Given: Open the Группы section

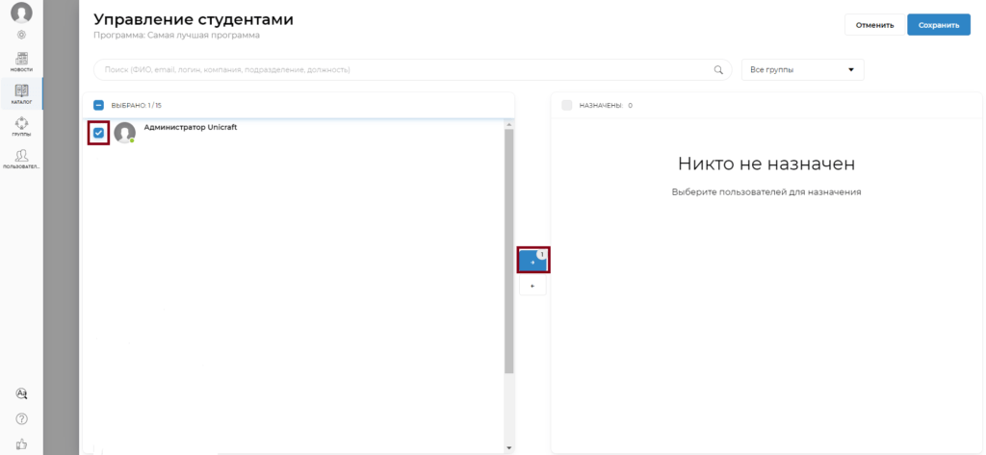Looking at the screenshot, I should (x=21, y=126).
